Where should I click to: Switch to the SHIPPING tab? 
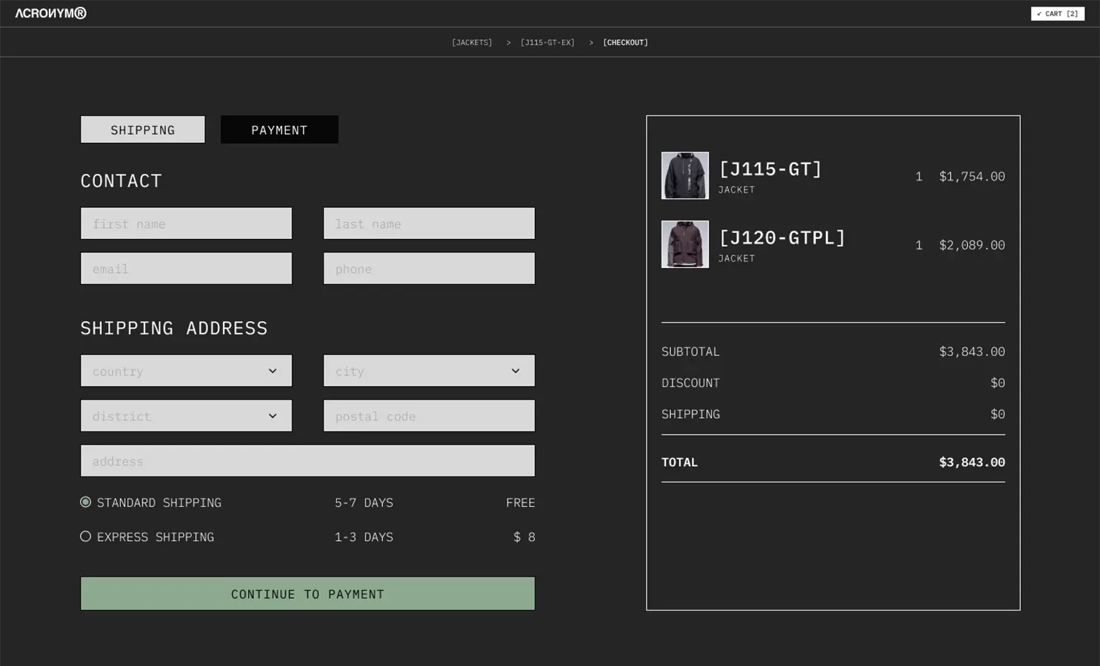click(143, 129)
